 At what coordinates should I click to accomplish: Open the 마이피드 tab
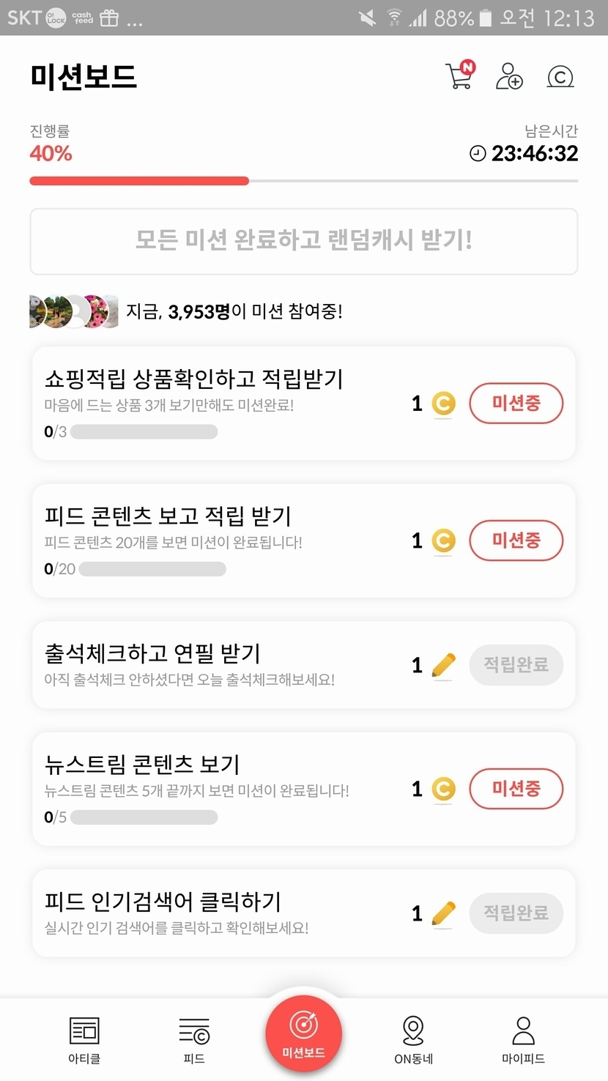point(523,1039)
